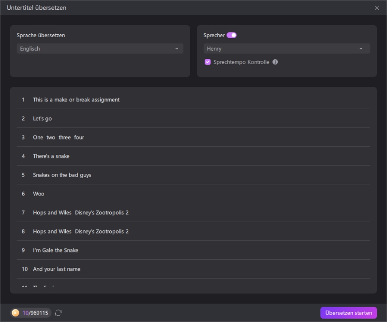
Task: Refresh the credits count icon
Action: tap(59, 313)
